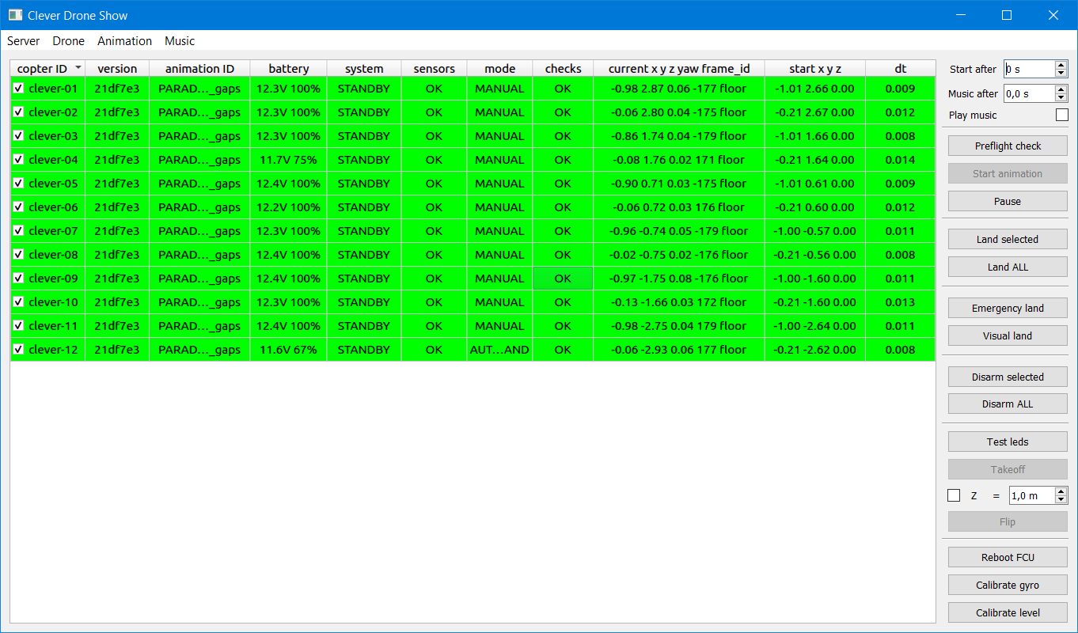Screen dimensions: 1078x633
Task: Click into the Start after input field
Action: 1029,70
